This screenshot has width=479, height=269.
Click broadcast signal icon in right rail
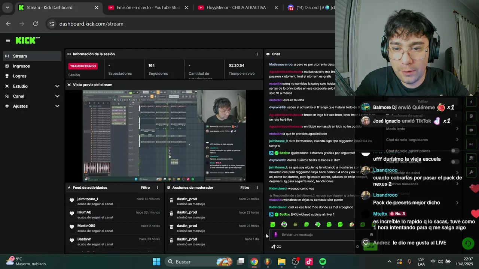tap(471, 144)
